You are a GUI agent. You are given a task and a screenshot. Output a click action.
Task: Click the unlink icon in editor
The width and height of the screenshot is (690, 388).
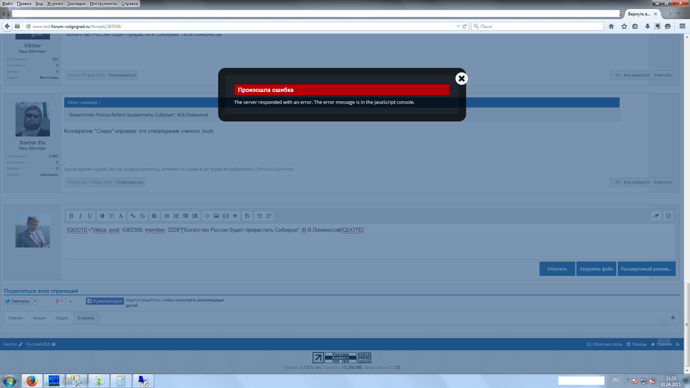[x=142, y=216]
